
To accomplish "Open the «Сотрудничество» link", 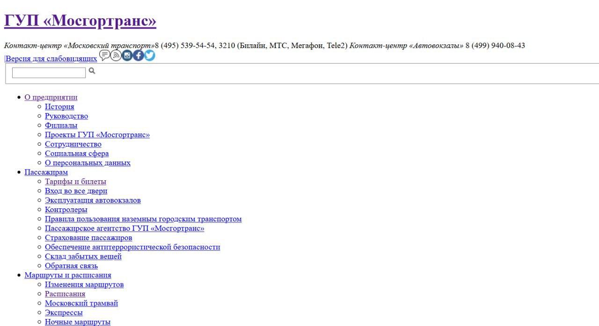I will click(73, 144).
